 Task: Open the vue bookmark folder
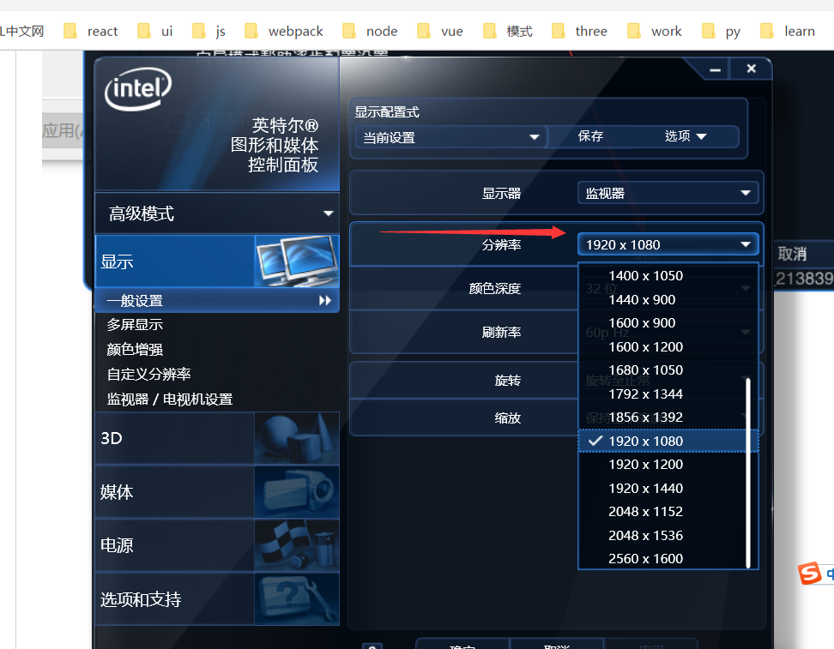pos(440,32)
